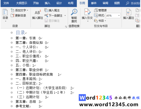The image size is (141, 109).
Task: Click the cross-reference icon
Action: (x=137, y=21)
